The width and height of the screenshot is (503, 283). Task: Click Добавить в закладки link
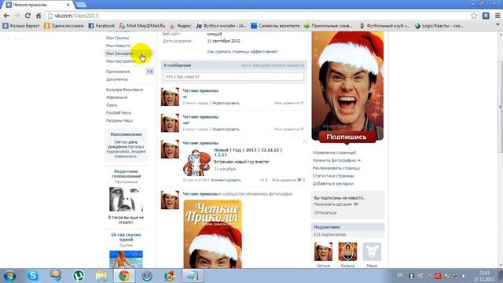(333, 183)
